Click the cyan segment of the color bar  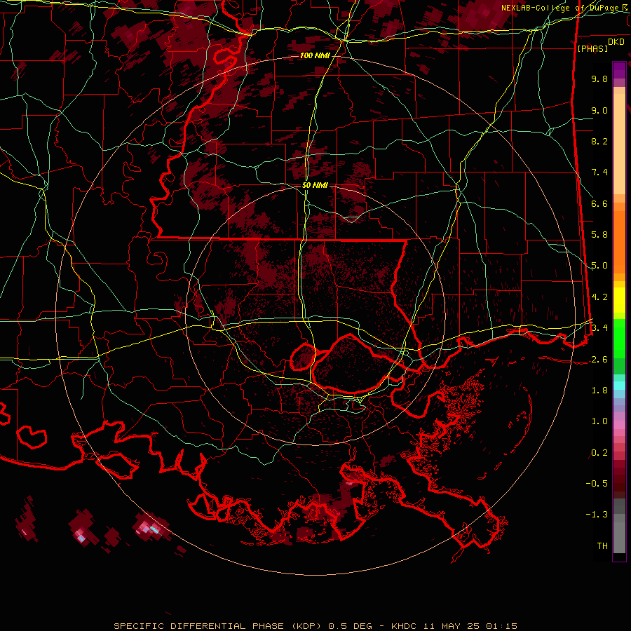coord(619,386)
